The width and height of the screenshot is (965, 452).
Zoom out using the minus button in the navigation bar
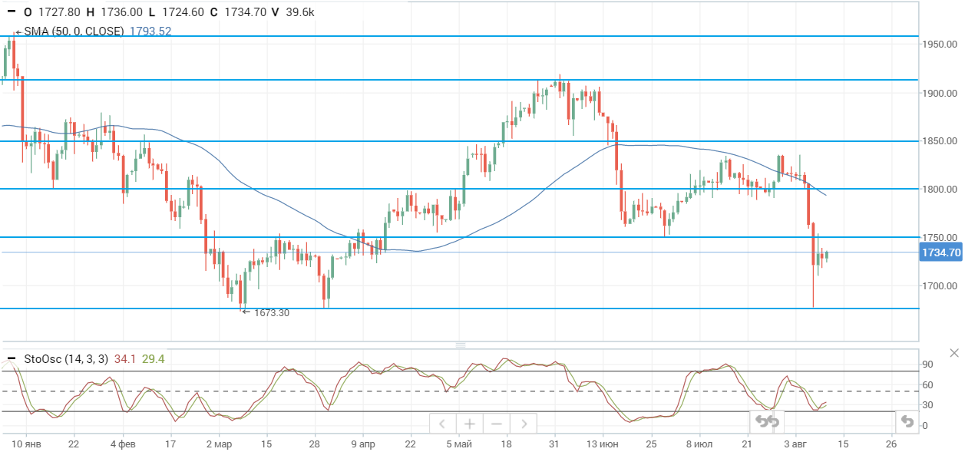pos(496,424)
